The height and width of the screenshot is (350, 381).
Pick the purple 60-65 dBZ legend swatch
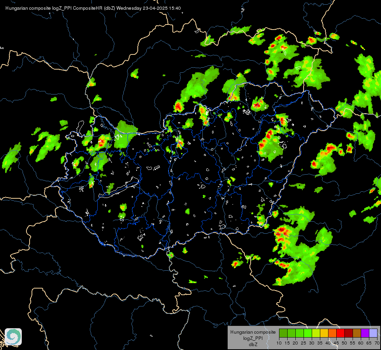click(x=365, y=333)
